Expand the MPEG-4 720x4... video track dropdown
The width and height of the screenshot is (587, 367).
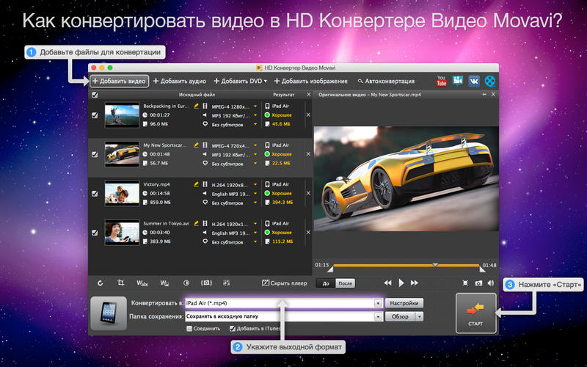(255, 145)
